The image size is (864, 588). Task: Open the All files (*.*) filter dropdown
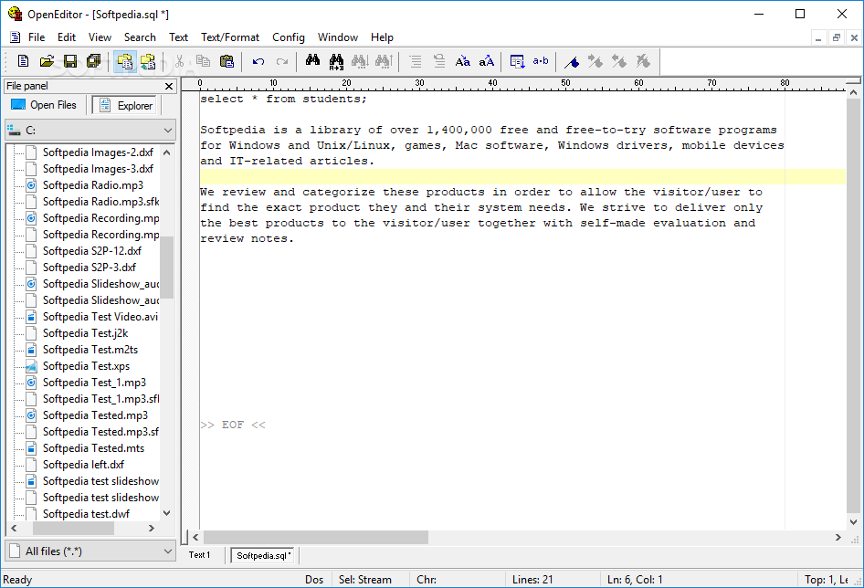click(90, 551)
